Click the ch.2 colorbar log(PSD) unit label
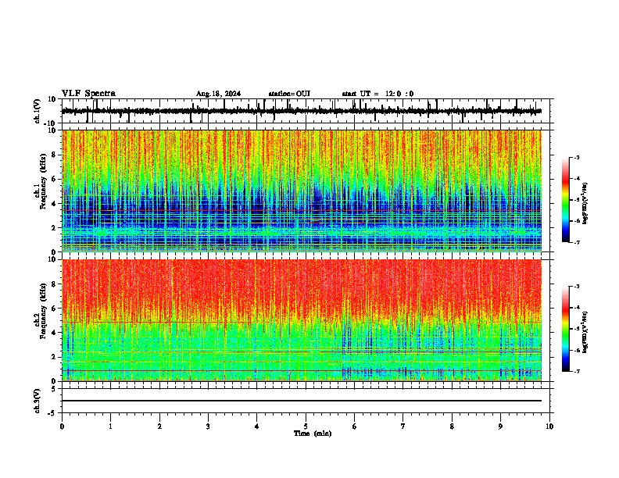Image resolution: width=619 pixels, height=478 pixels. [x=585, y=332]
